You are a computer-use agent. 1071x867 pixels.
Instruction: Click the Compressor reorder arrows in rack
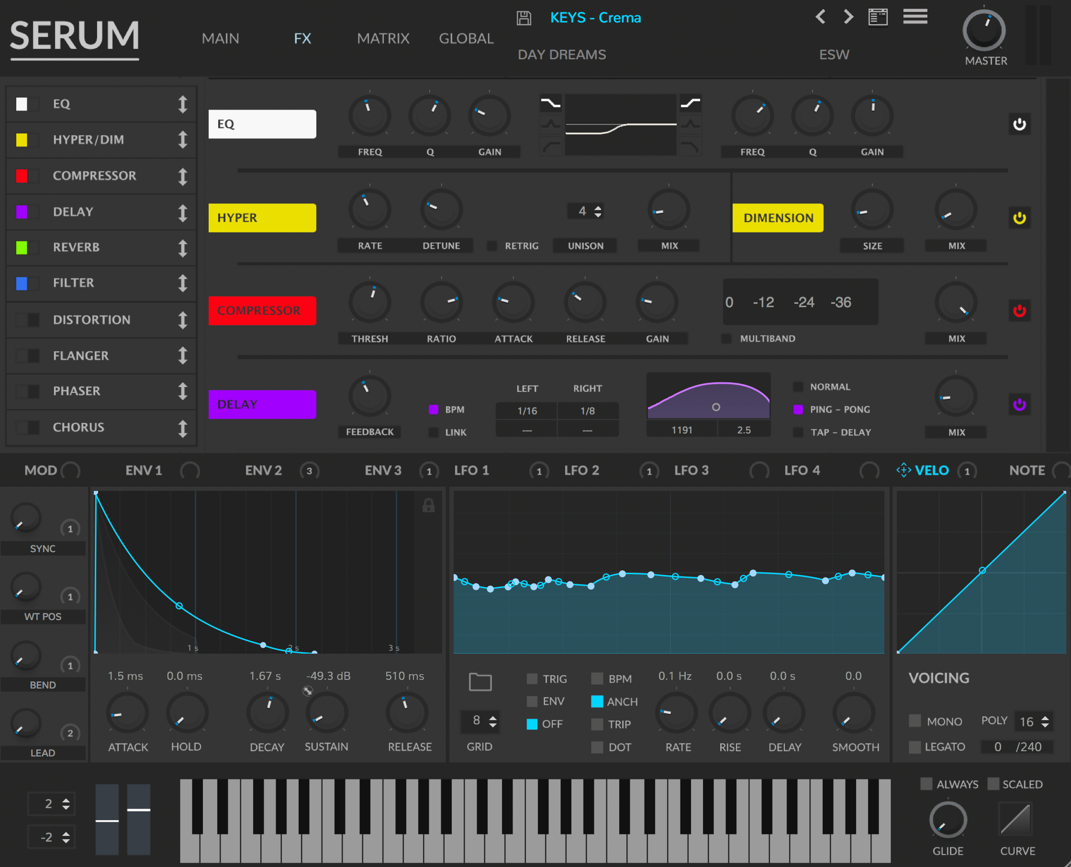183,176
